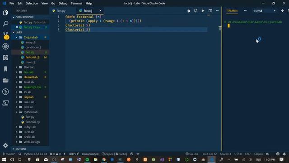The height and width of the screenshot is (163, 289).
Task: Click the nREPL lightning status item
Action: [74, 154]
